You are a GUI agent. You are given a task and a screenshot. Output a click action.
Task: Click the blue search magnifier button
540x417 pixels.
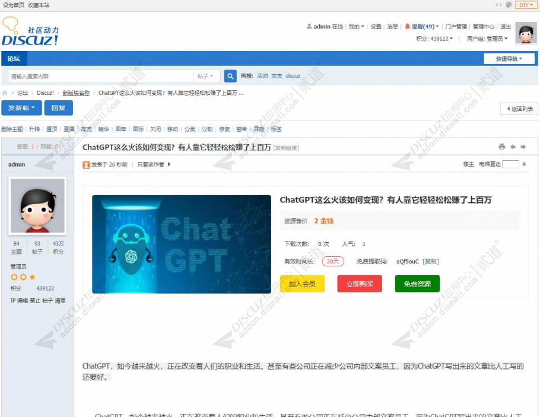coord(230,76)
